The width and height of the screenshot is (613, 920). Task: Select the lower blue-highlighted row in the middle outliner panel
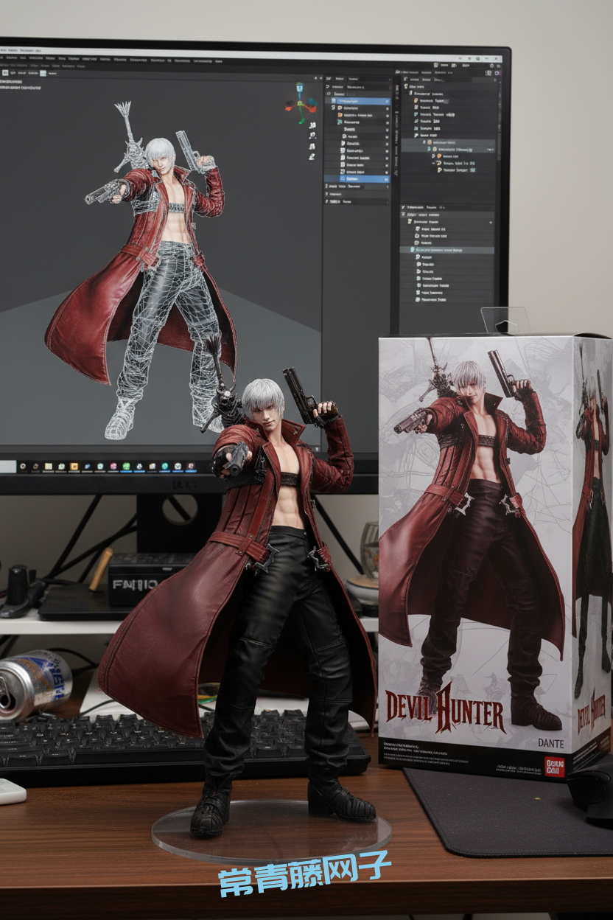[x=358, y=179]
